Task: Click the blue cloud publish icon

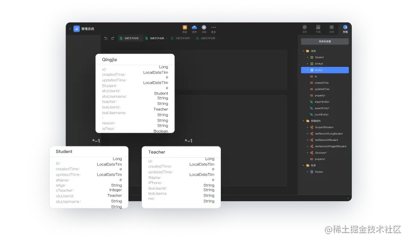Action: [x=194, y=28]
